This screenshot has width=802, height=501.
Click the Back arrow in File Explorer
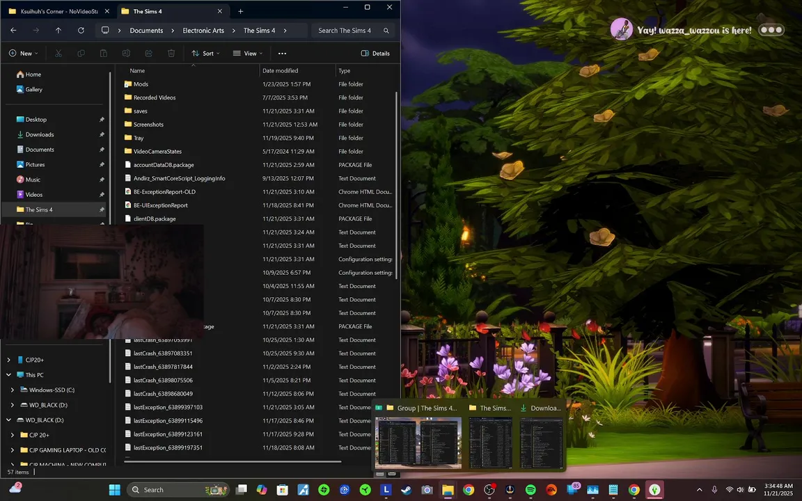13,31
